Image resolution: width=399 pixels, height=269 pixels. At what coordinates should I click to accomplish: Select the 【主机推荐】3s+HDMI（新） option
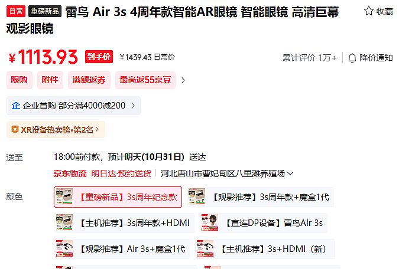pyautogui.click(x=266, y=249)
